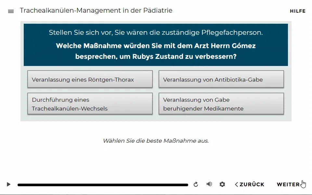
Task: Continue with the WEITER button
Action: [x=288, y=185]
